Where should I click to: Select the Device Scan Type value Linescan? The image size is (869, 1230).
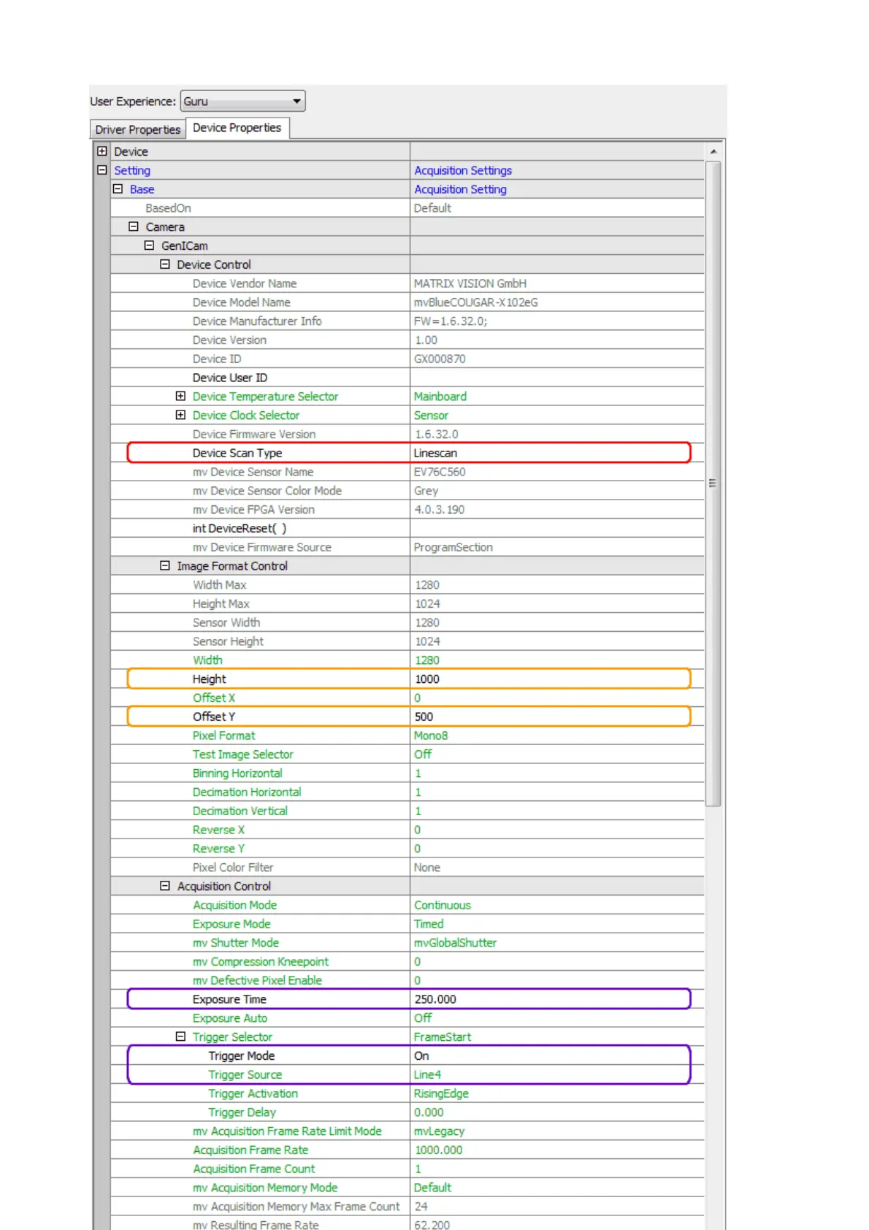[x=435, y=453]
